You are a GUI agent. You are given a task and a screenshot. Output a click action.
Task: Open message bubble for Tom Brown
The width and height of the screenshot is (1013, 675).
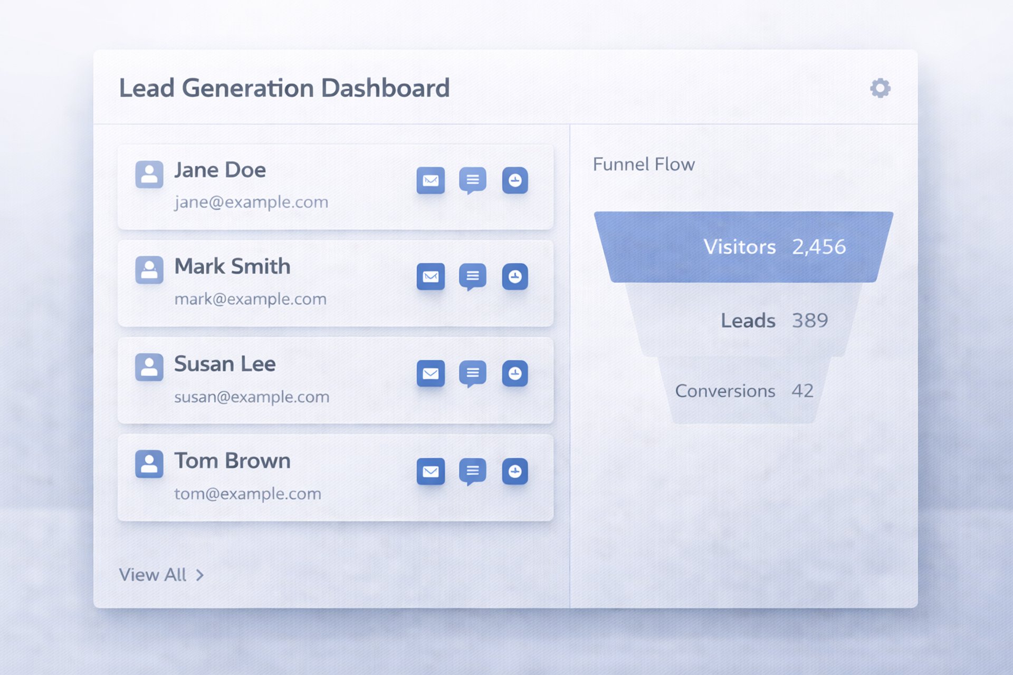click(472, 470)
